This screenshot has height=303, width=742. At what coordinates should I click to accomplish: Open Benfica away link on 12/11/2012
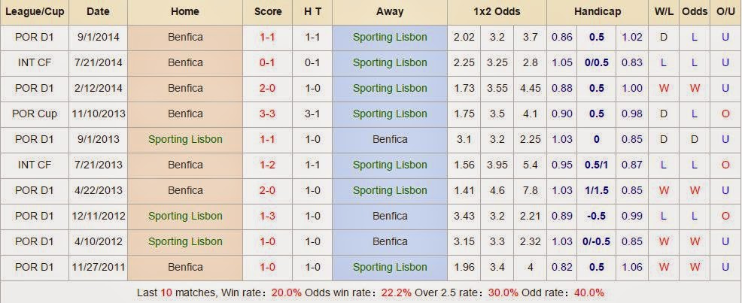tap(390, 216)
